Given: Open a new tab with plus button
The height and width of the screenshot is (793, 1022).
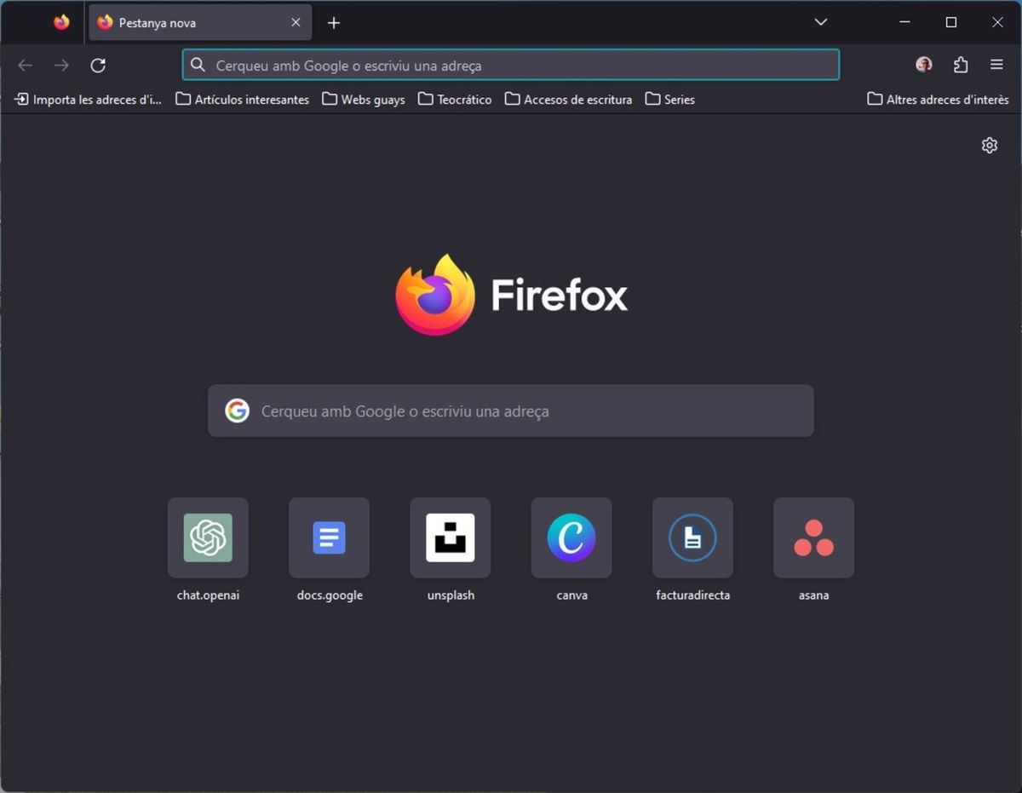Looking at the screenshot, I should click(334, 23).
